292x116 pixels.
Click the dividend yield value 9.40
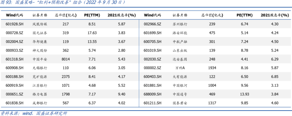[122, 94]
